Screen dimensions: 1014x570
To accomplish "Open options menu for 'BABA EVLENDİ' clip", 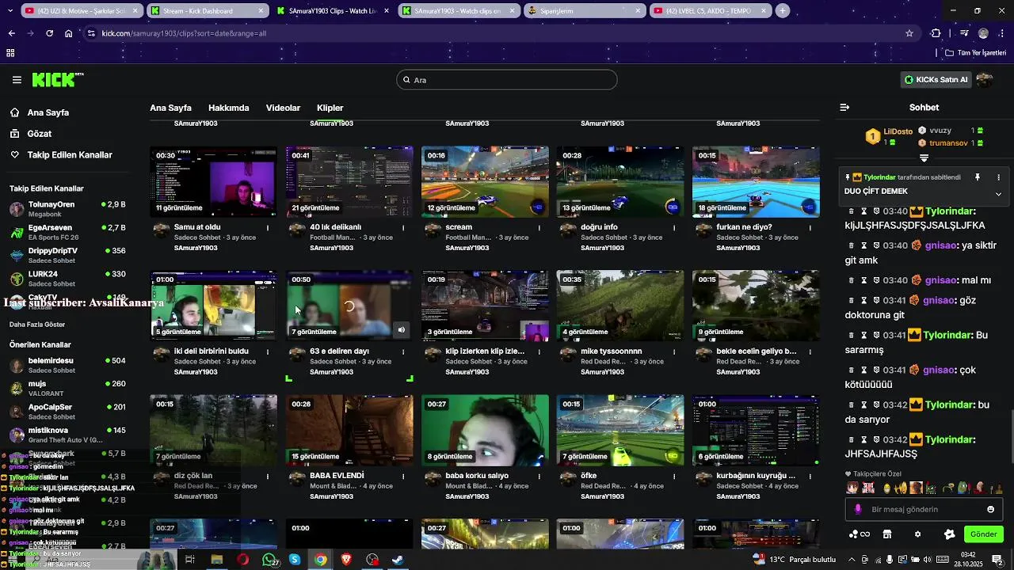I will click(x=403, y=477).
